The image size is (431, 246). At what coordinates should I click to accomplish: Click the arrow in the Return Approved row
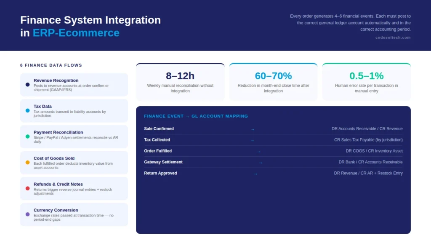tap(255, 174)
